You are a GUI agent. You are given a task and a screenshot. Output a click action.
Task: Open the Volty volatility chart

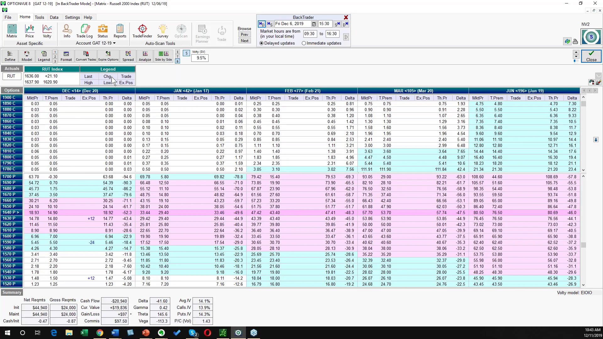point(47,31)
